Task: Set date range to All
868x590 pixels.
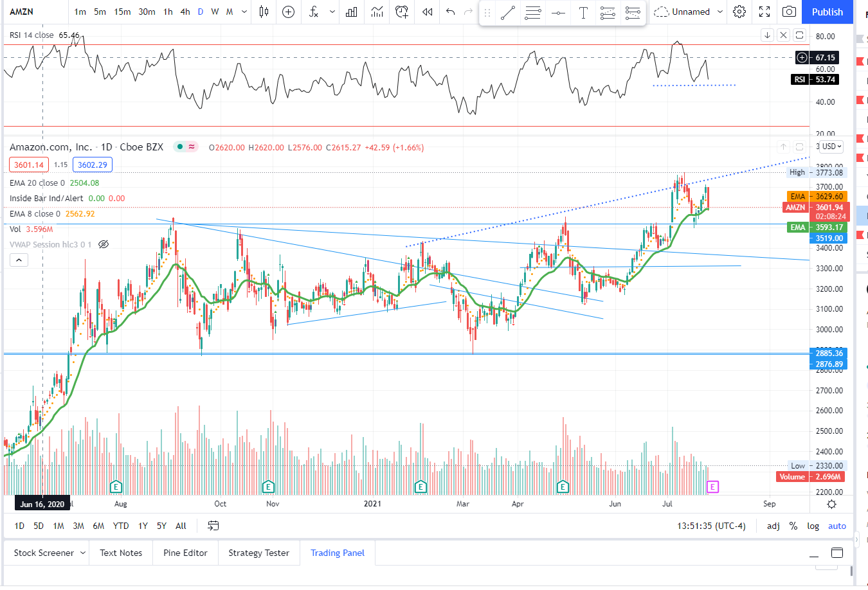Action: [181, 526]
